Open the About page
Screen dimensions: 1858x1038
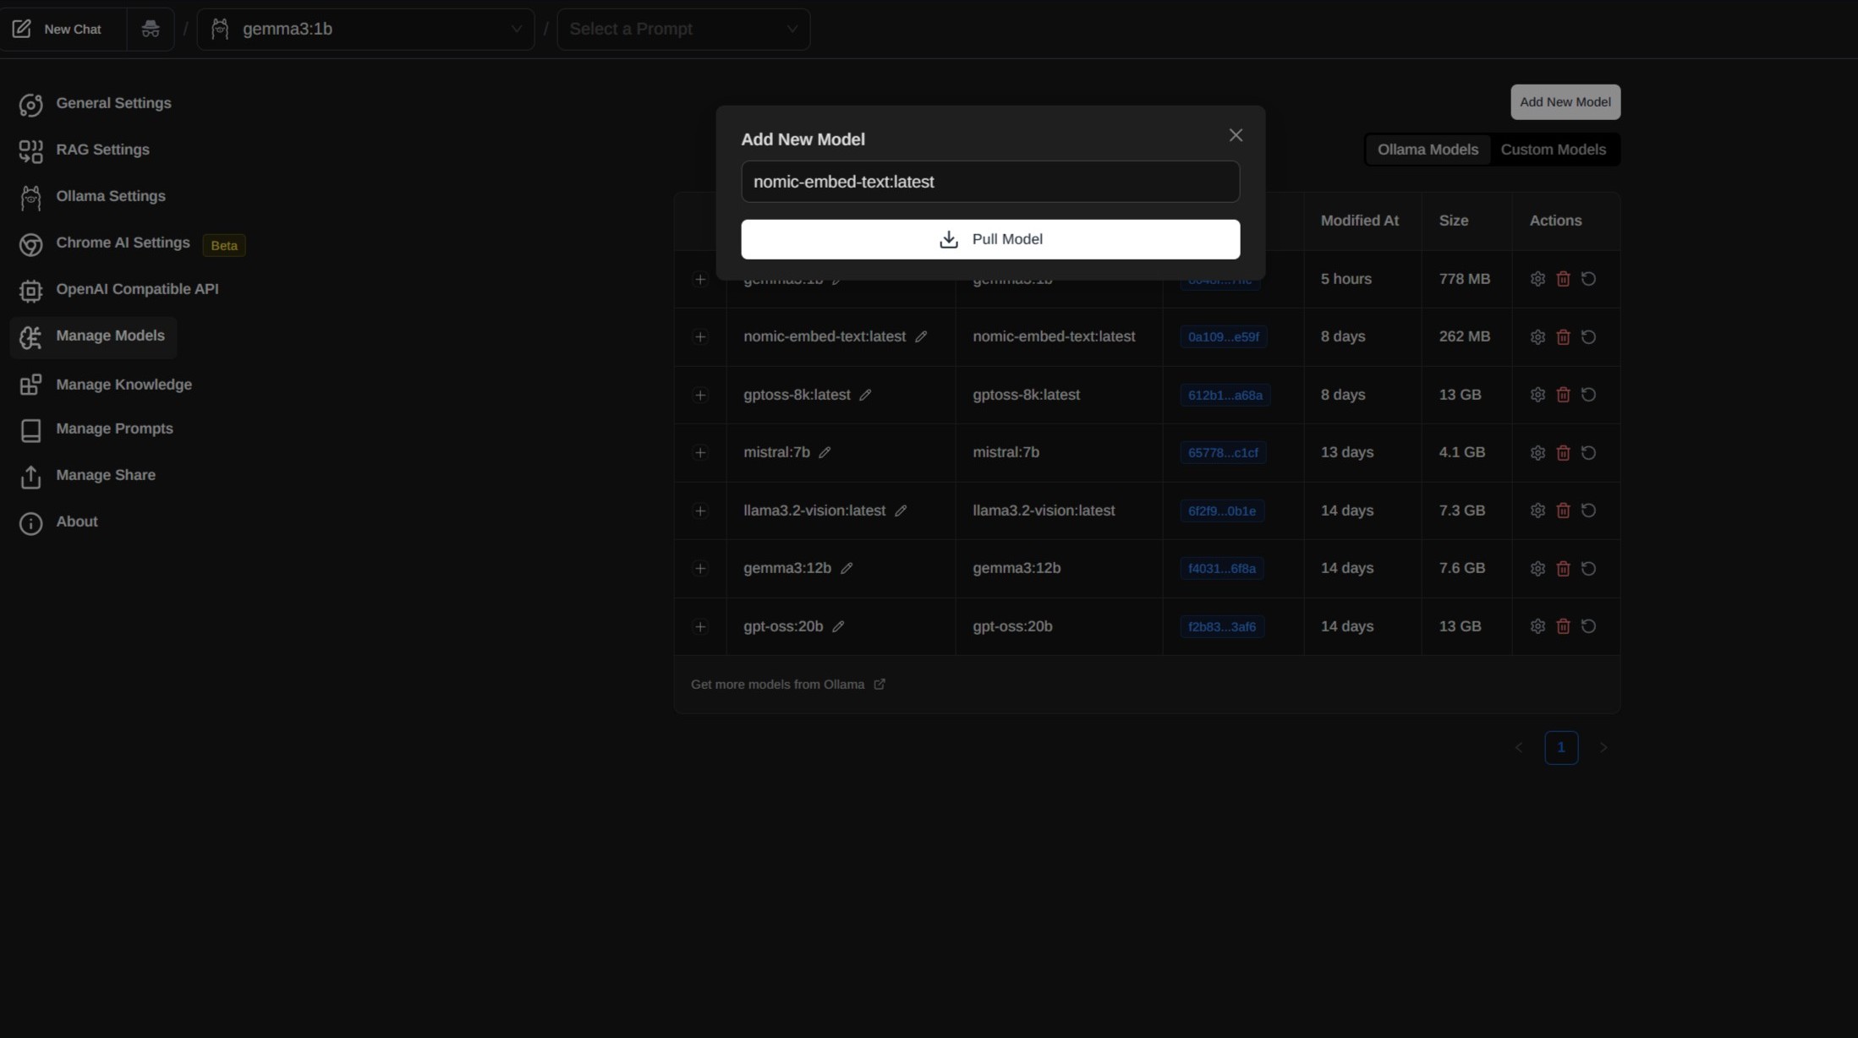pos(58,522)
